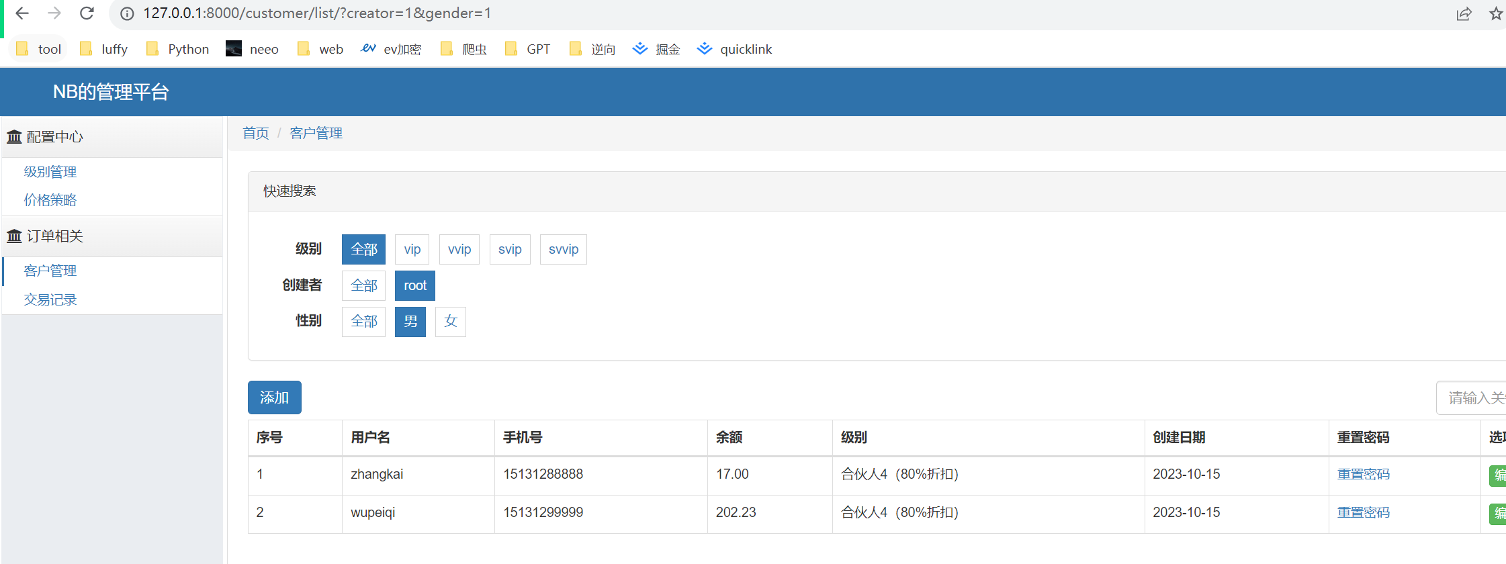
Task: Click the 首页 breadcrumb link
Action: pos(255,133)
